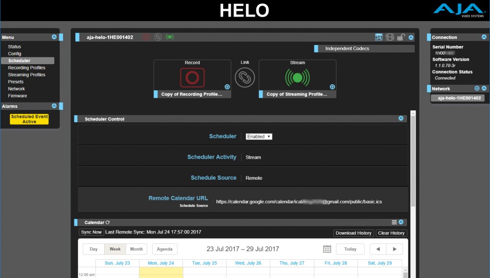The image size is (490, 278).
Task: Click the film strip media icon
Action: click(390, 37)
